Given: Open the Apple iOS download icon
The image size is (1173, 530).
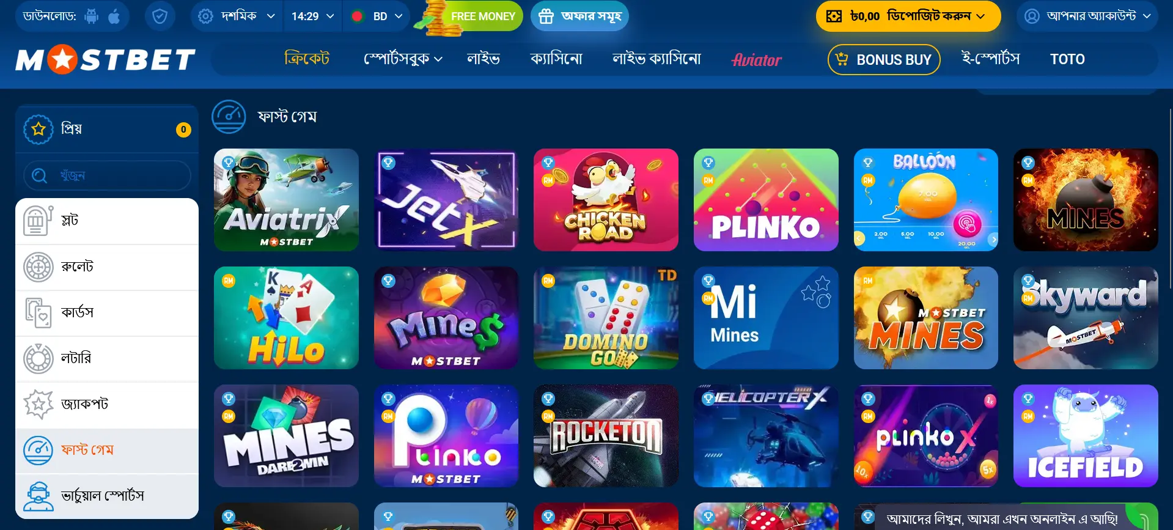Looking at the screenshot, I should [x=114, y=17].
